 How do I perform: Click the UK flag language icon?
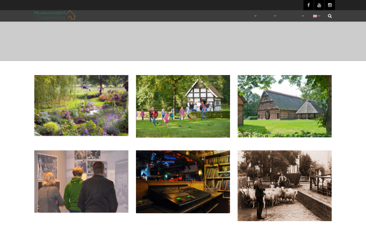[x=315, y=16]
